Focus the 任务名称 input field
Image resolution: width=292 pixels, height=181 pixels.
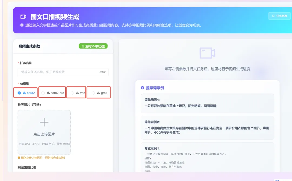click(63, 72)
